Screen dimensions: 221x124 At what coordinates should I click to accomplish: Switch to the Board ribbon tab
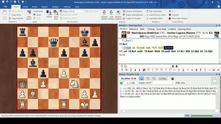tap(35, 7)
